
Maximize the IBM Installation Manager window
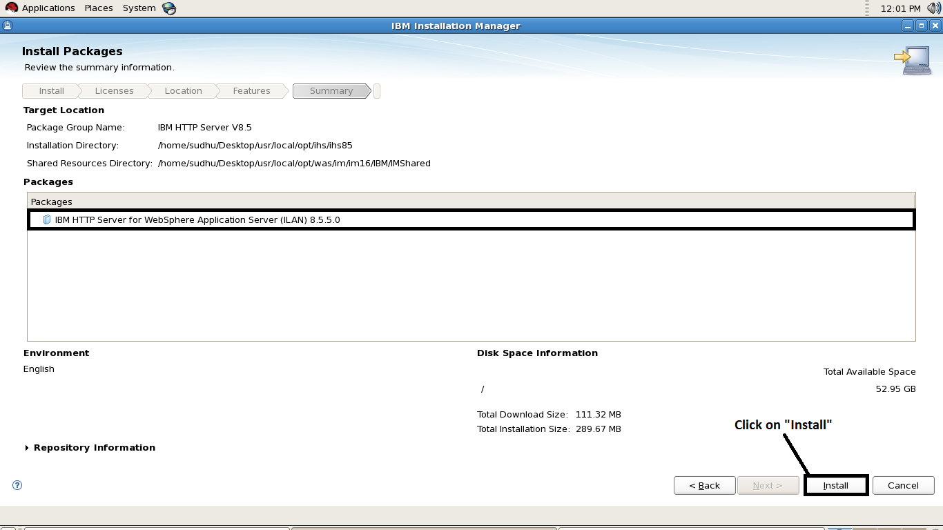[x=921, y=26]
